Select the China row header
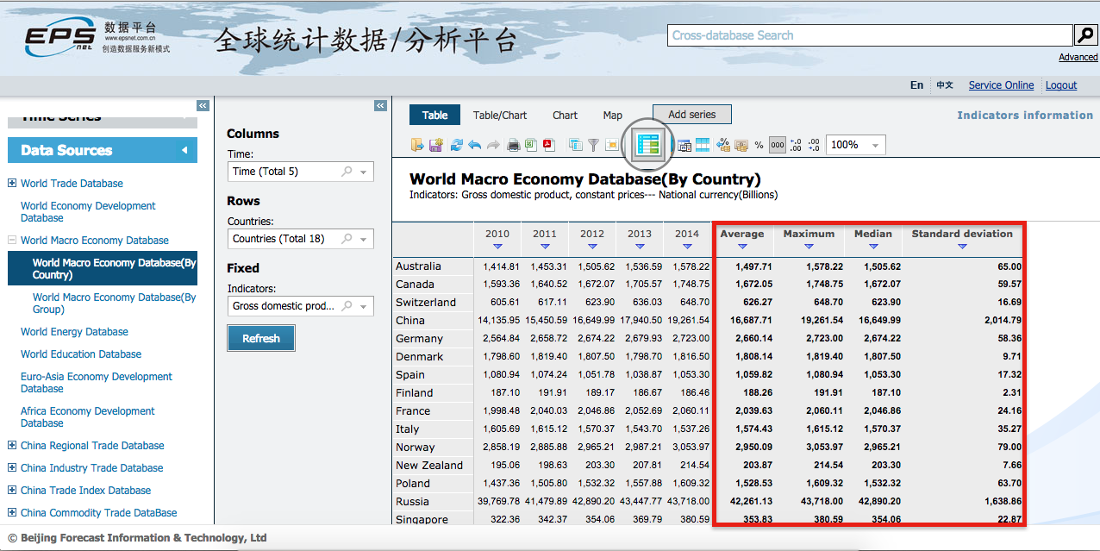Screen dimensions: 1100x551 (x=433, y=320)
